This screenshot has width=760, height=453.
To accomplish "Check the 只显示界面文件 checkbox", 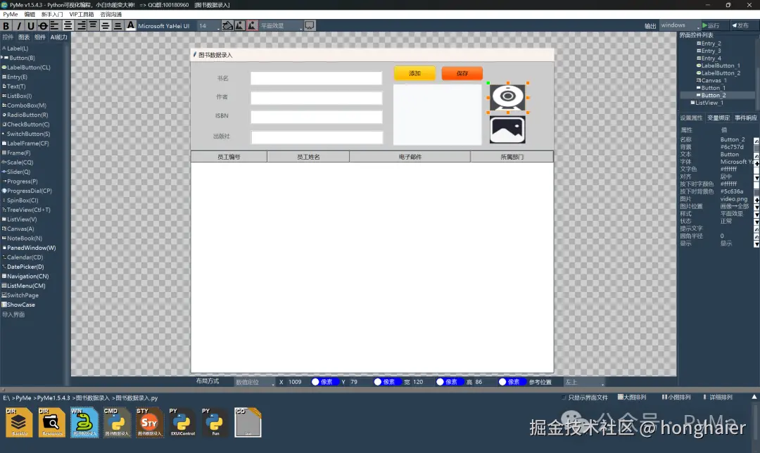I will (x=564, y=397).
